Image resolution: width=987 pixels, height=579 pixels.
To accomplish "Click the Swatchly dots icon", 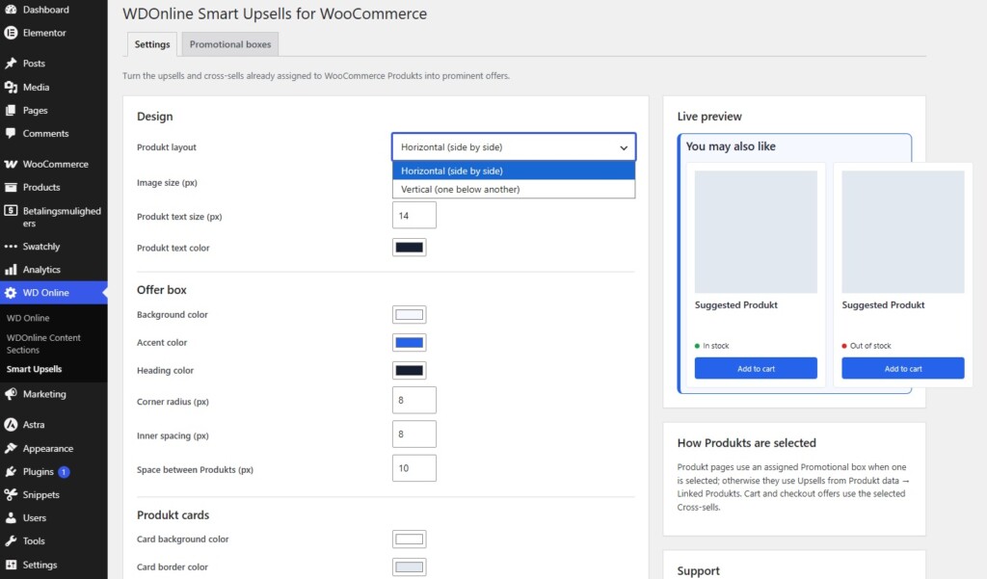I will coord(11,247).
